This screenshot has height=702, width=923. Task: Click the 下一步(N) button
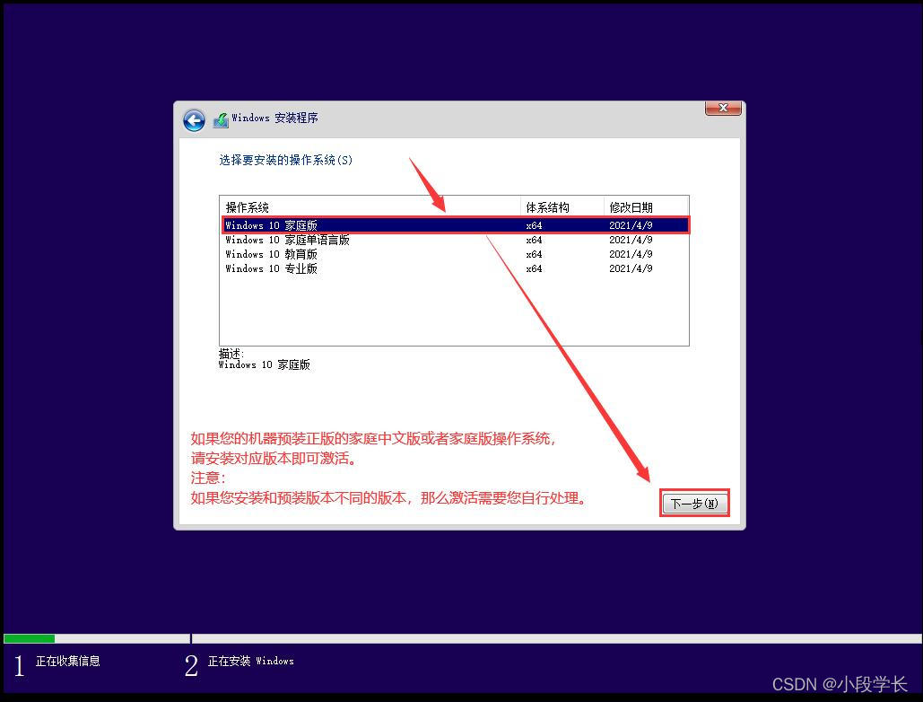click(x=694, y=504)
